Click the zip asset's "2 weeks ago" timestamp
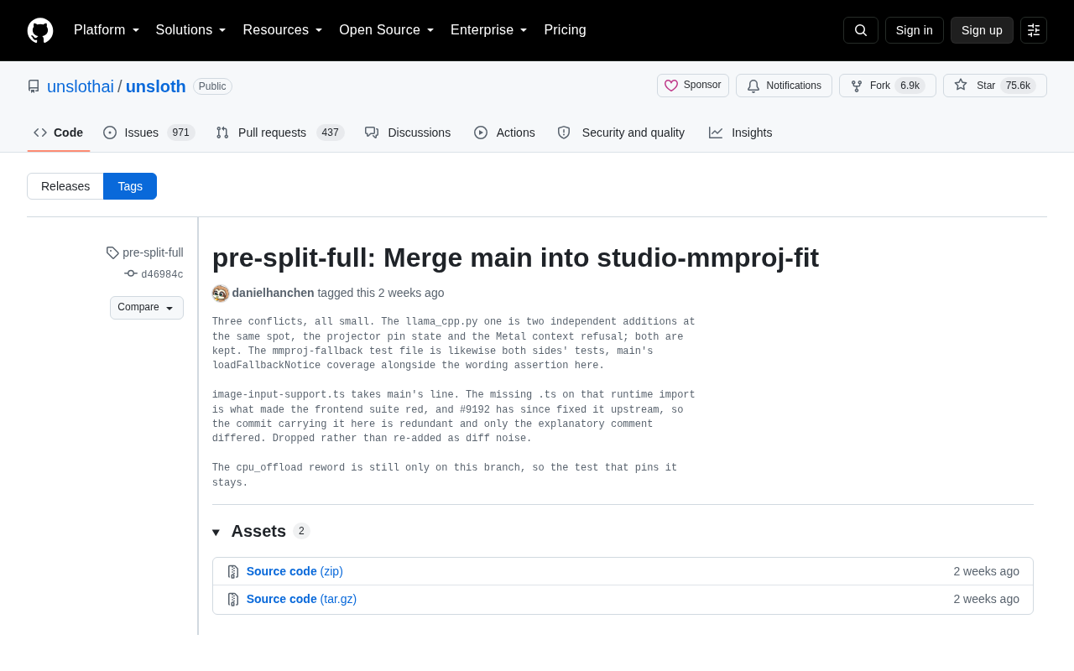 [x=987, y=571]
